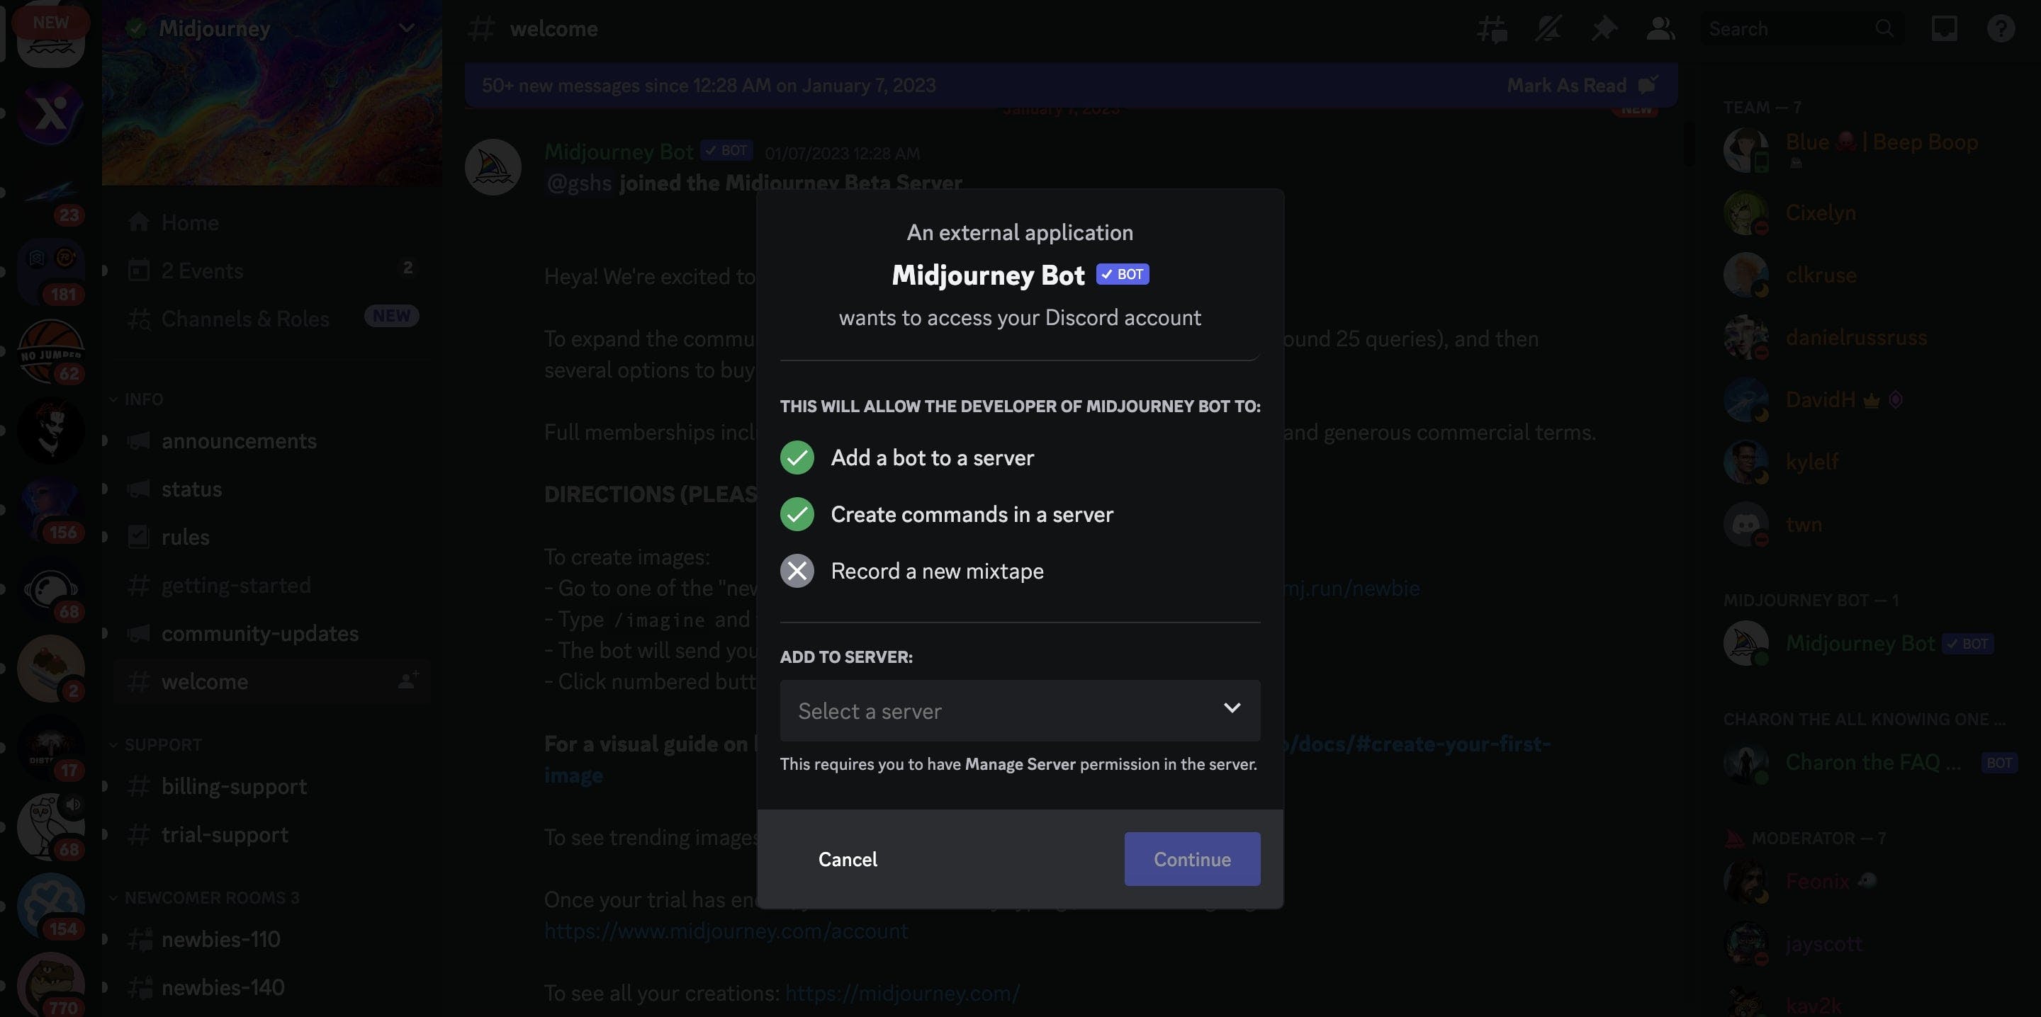This screenshot has width=2041, height=1017.
Task: Cancel the Midjourney Bot authorization
Action: (x=847, y=858)
